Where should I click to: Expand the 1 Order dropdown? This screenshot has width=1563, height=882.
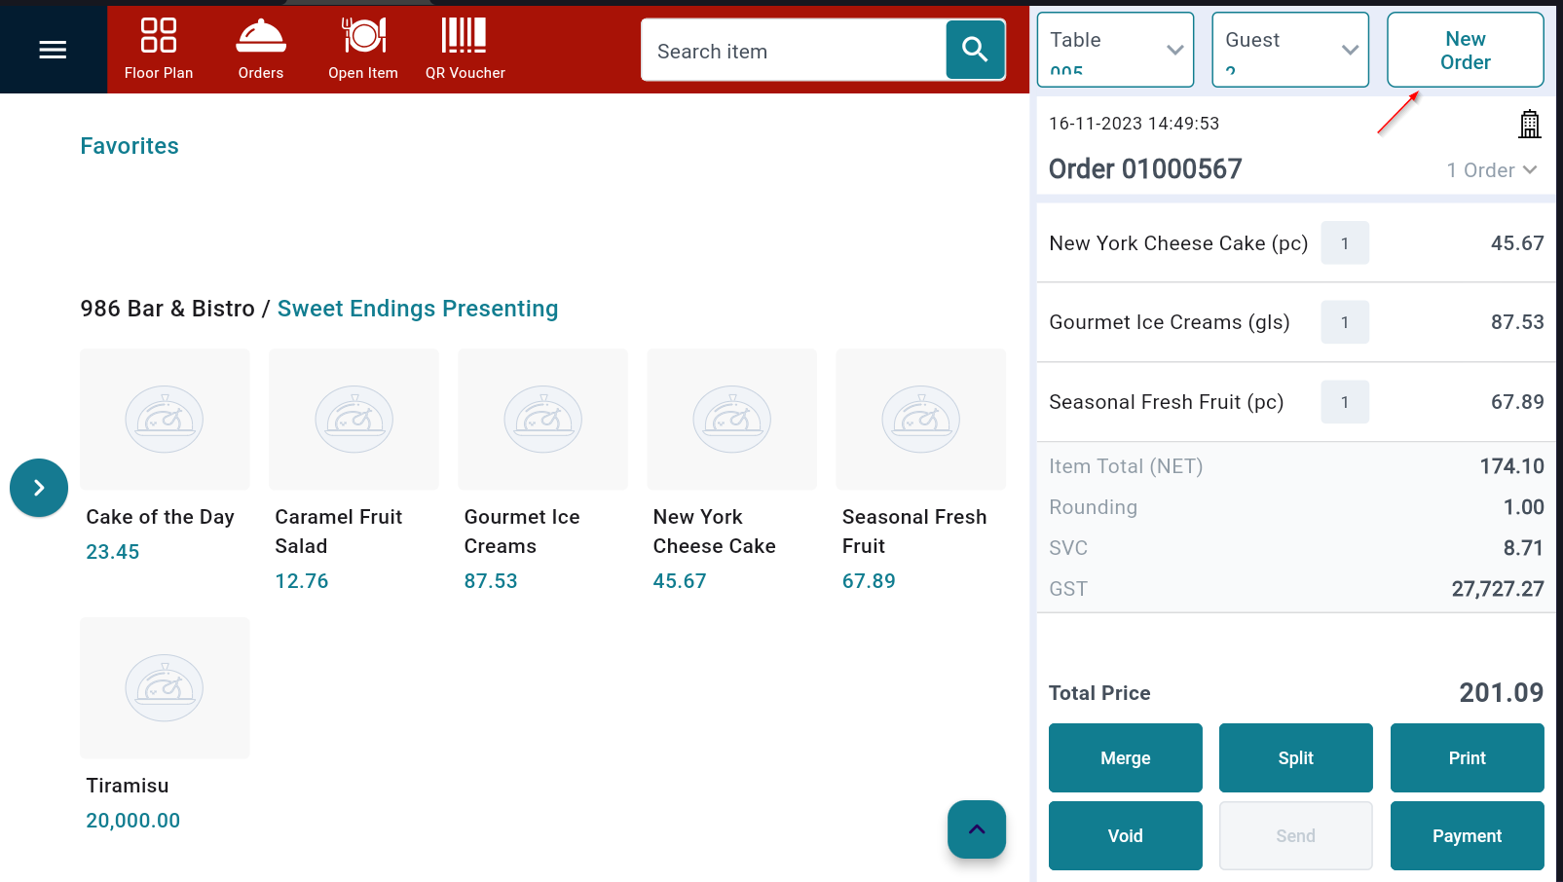(1491, 170)
